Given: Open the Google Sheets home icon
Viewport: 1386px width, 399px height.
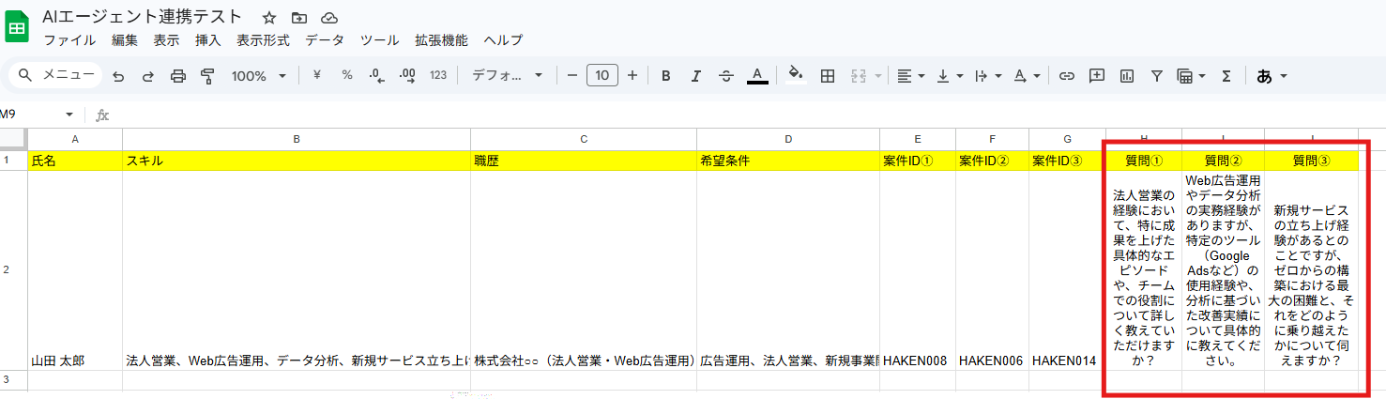Looking at the screenshot, I should point(17,27).
